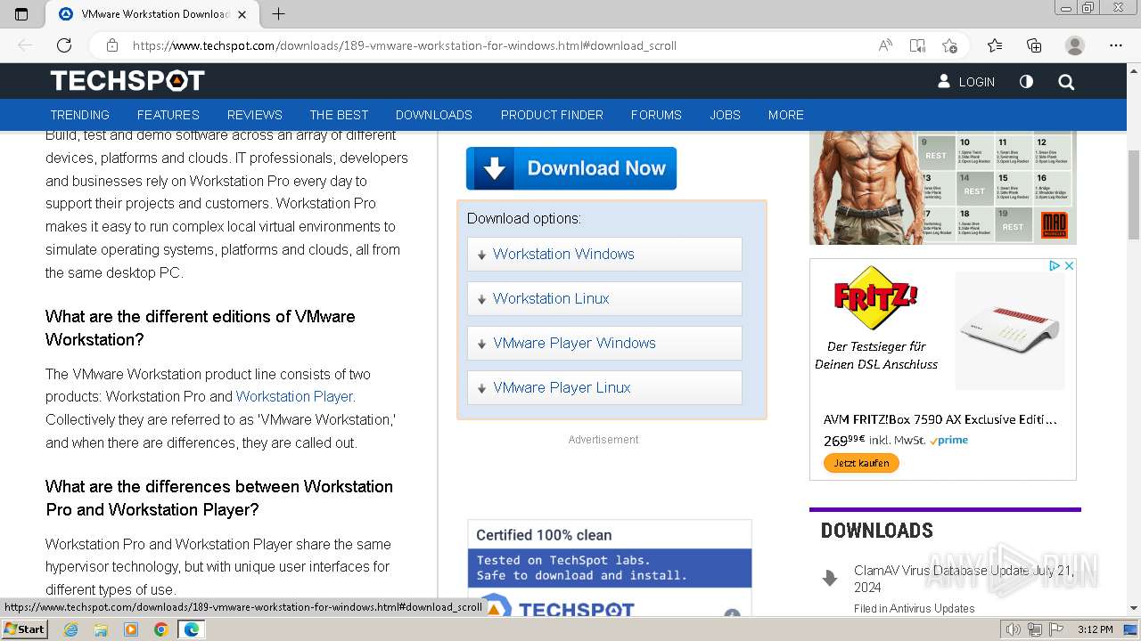Click the browser back arrow
This screenshot has height=641, width=1141.
point(25,45)
